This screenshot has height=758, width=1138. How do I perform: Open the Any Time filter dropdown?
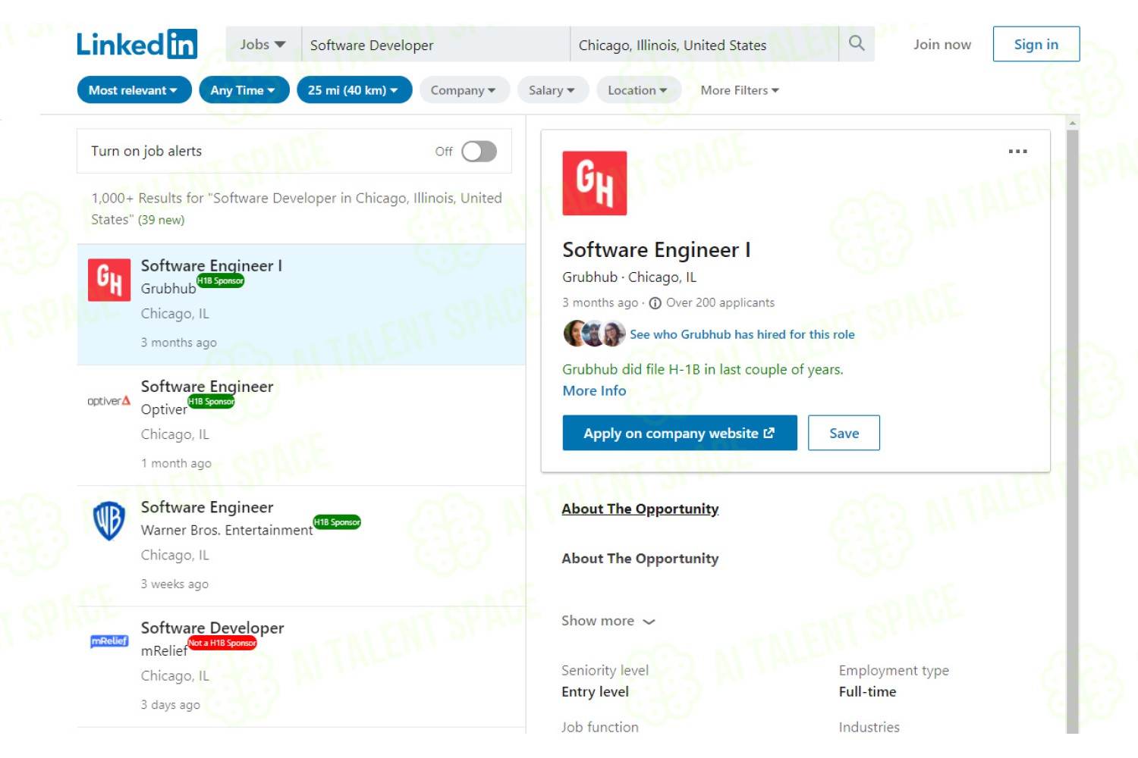(244, 90)
